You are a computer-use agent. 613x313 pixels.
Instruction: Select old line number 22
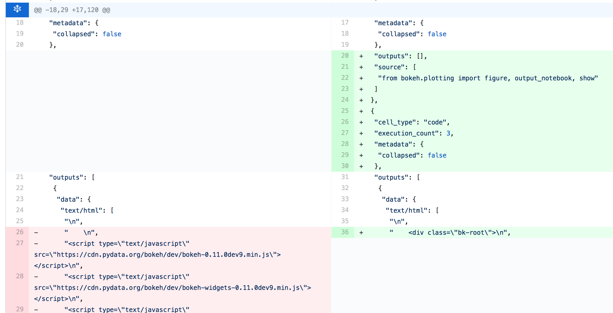(20, 188)
